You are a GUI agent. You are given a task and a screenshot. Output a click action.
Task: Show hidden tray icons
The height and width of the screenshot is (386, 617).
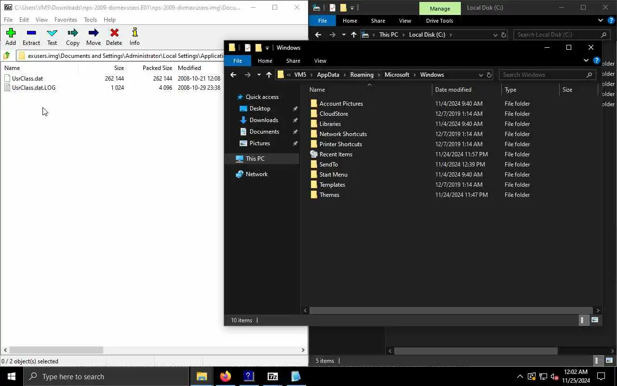(520, 376)
